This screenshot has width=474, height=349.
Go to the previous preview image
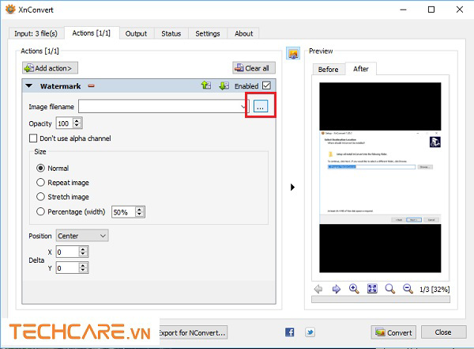318,289
